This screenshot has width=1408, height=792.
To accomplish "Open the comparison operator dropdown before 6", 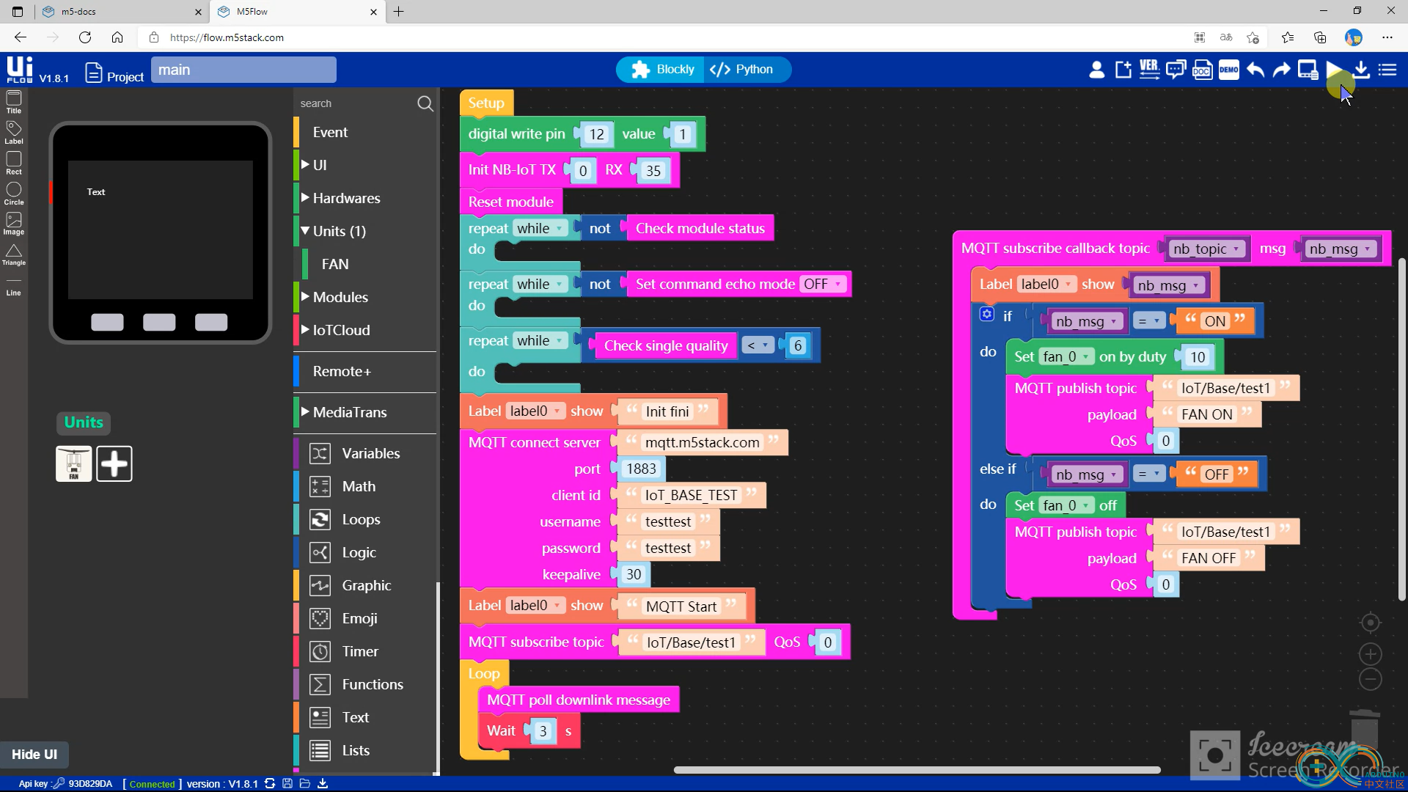I will 757,345.
